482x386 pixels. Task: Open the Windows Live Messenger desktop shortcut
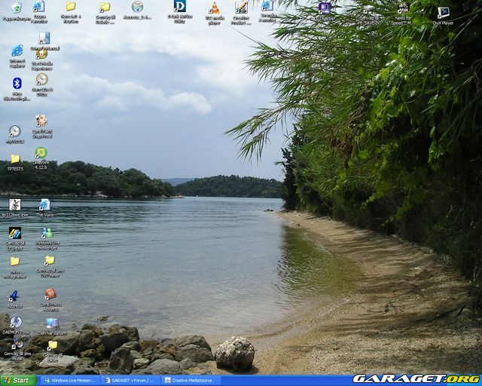(47, 234)
